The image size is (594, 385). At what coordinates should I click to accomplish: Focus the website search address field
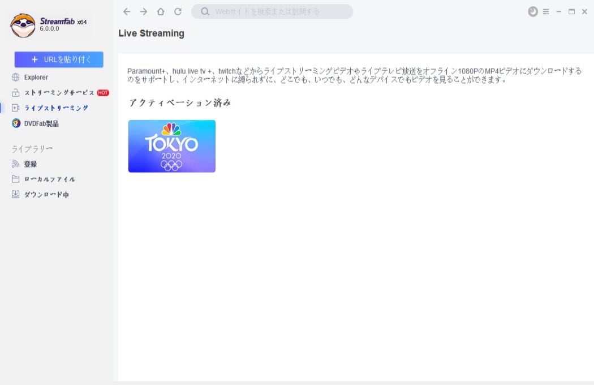coord(277,12)
